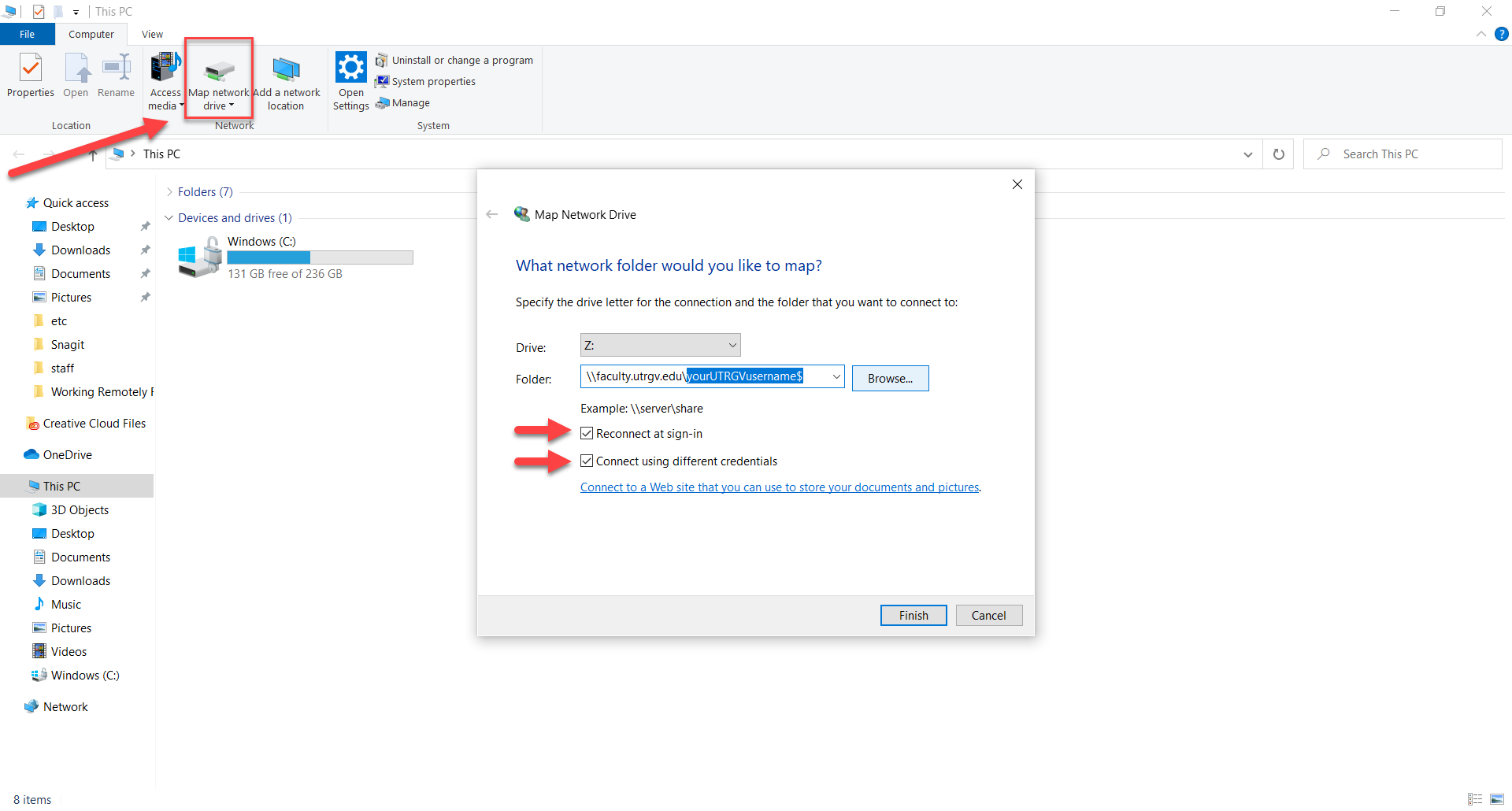Uncheck Reconnect at sign-in
Screen dimensions: 1512x811
pyautogui.click(x=587, y=433)
